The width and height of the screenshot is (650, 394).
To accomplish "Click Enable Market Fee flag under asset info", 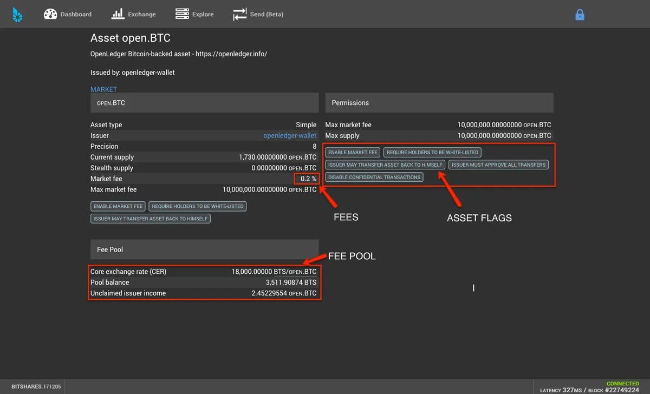I will tap(118, 206).
